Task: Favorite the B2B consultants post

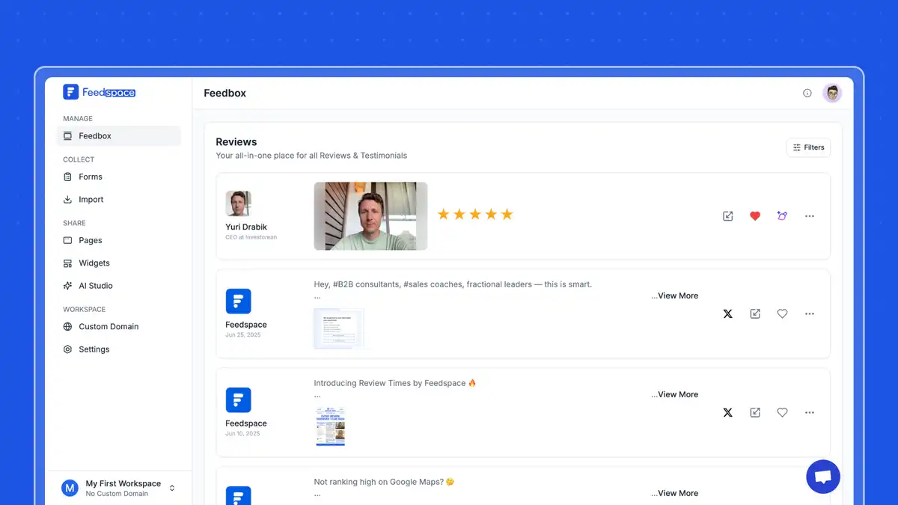Action: [x=782, y=314]
